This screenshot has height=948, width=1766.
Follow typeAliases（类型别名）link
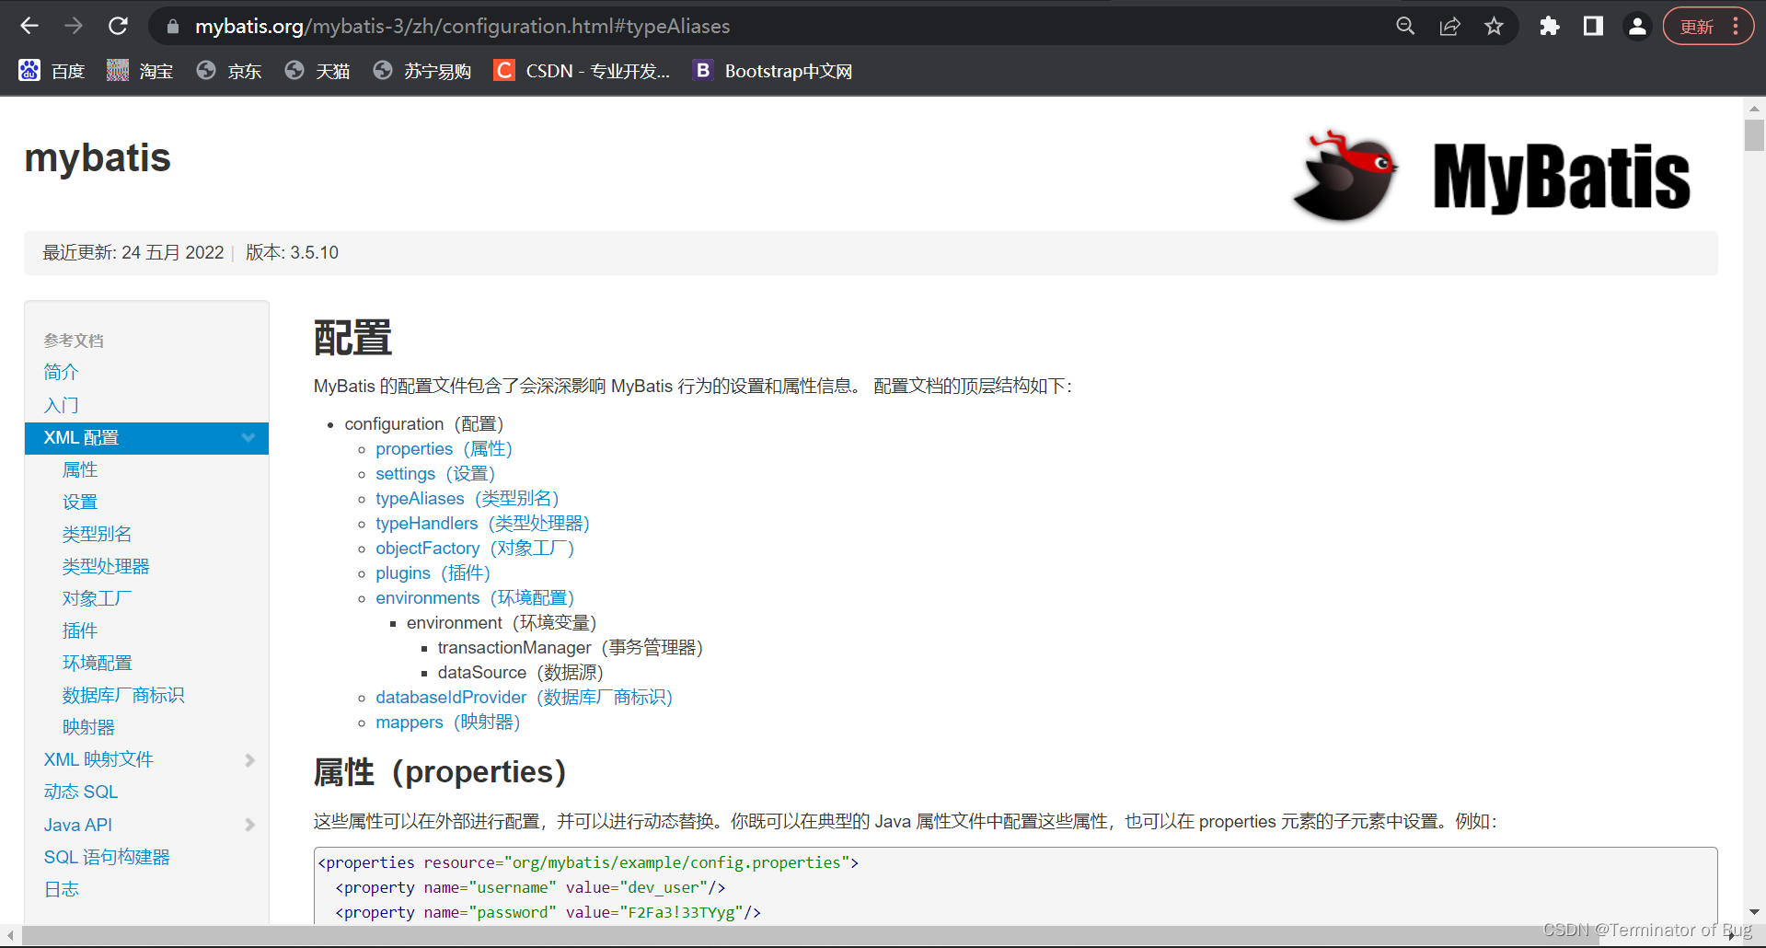(467, 499)
